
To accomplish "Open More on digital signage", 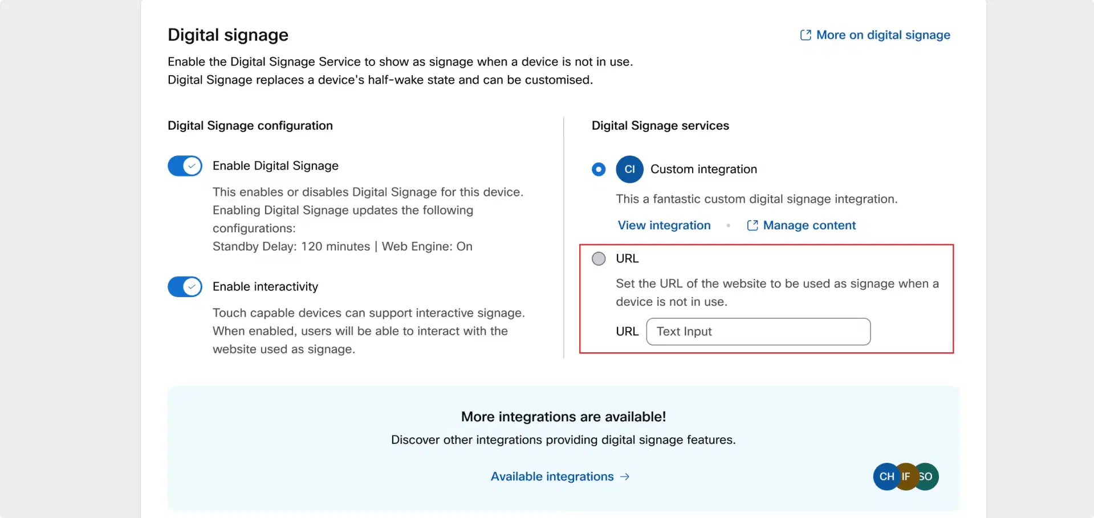I will [x=882, y=35].
